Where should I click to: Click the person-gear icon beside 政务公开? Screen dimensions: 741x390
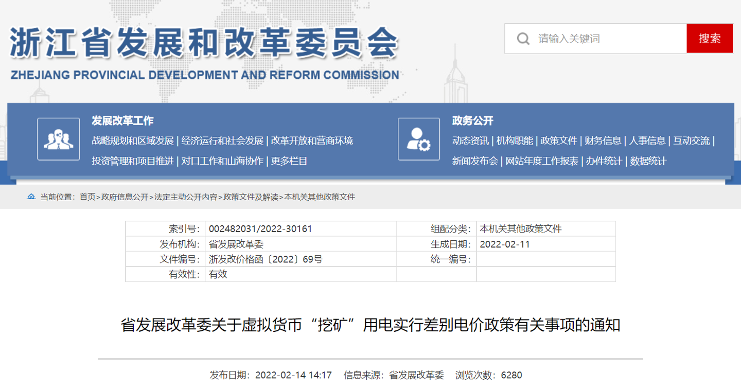[418, 139]
